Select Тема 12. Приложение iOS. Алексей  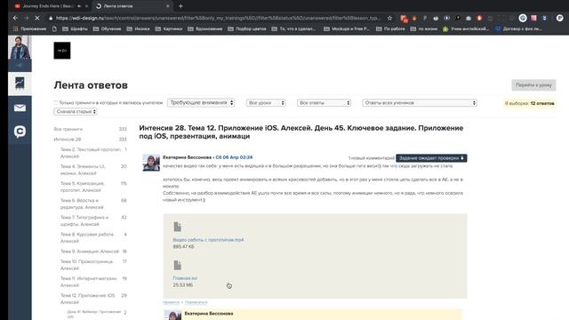88,299
